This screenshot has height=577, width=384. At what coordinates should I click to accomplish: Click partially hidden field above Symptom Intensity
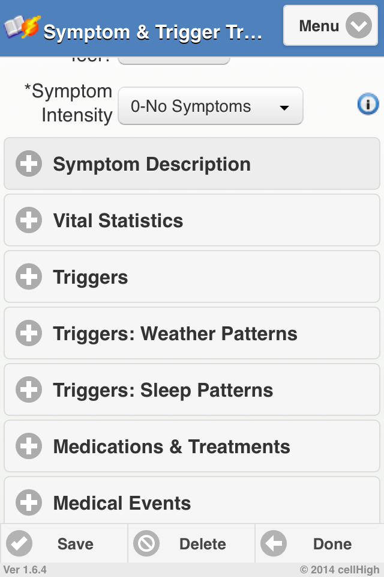pos(173,60)
